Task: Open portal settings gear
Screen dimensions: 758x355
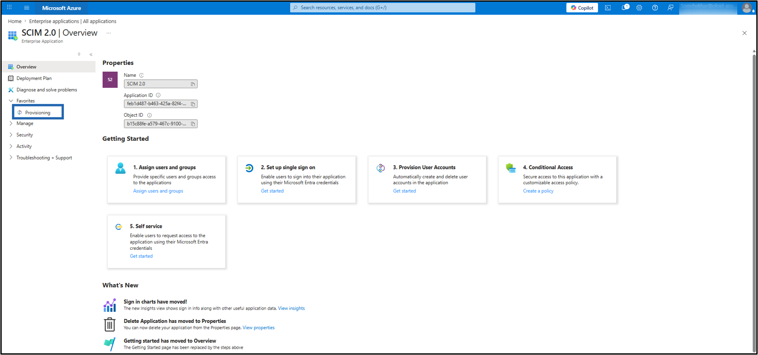Action: (639, 8)
